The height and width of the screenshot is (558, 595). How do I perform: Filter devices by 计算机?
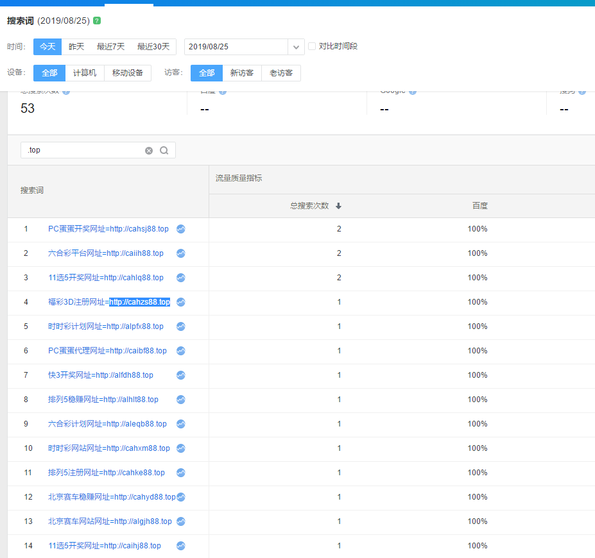[85, 72]
